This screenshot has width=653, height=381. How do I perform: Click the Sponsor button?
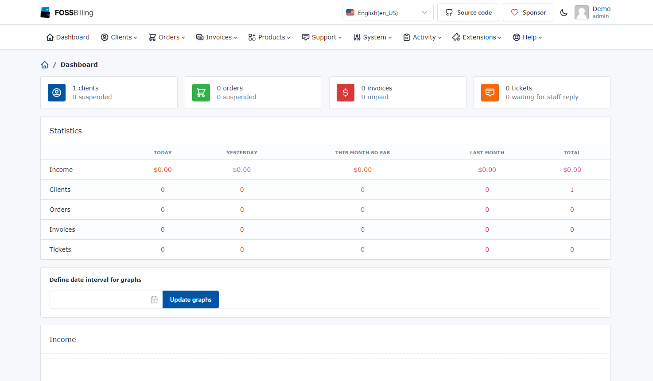click(528, 12)
